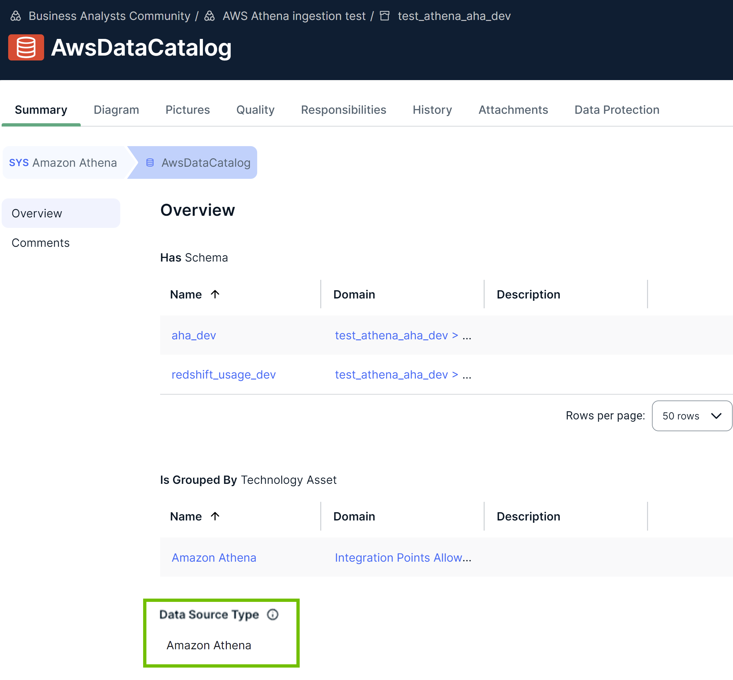This screenshot has height=680, width=733.
Task: Click the AWS Athena ingestion test community icon
Action: (210, 16)
